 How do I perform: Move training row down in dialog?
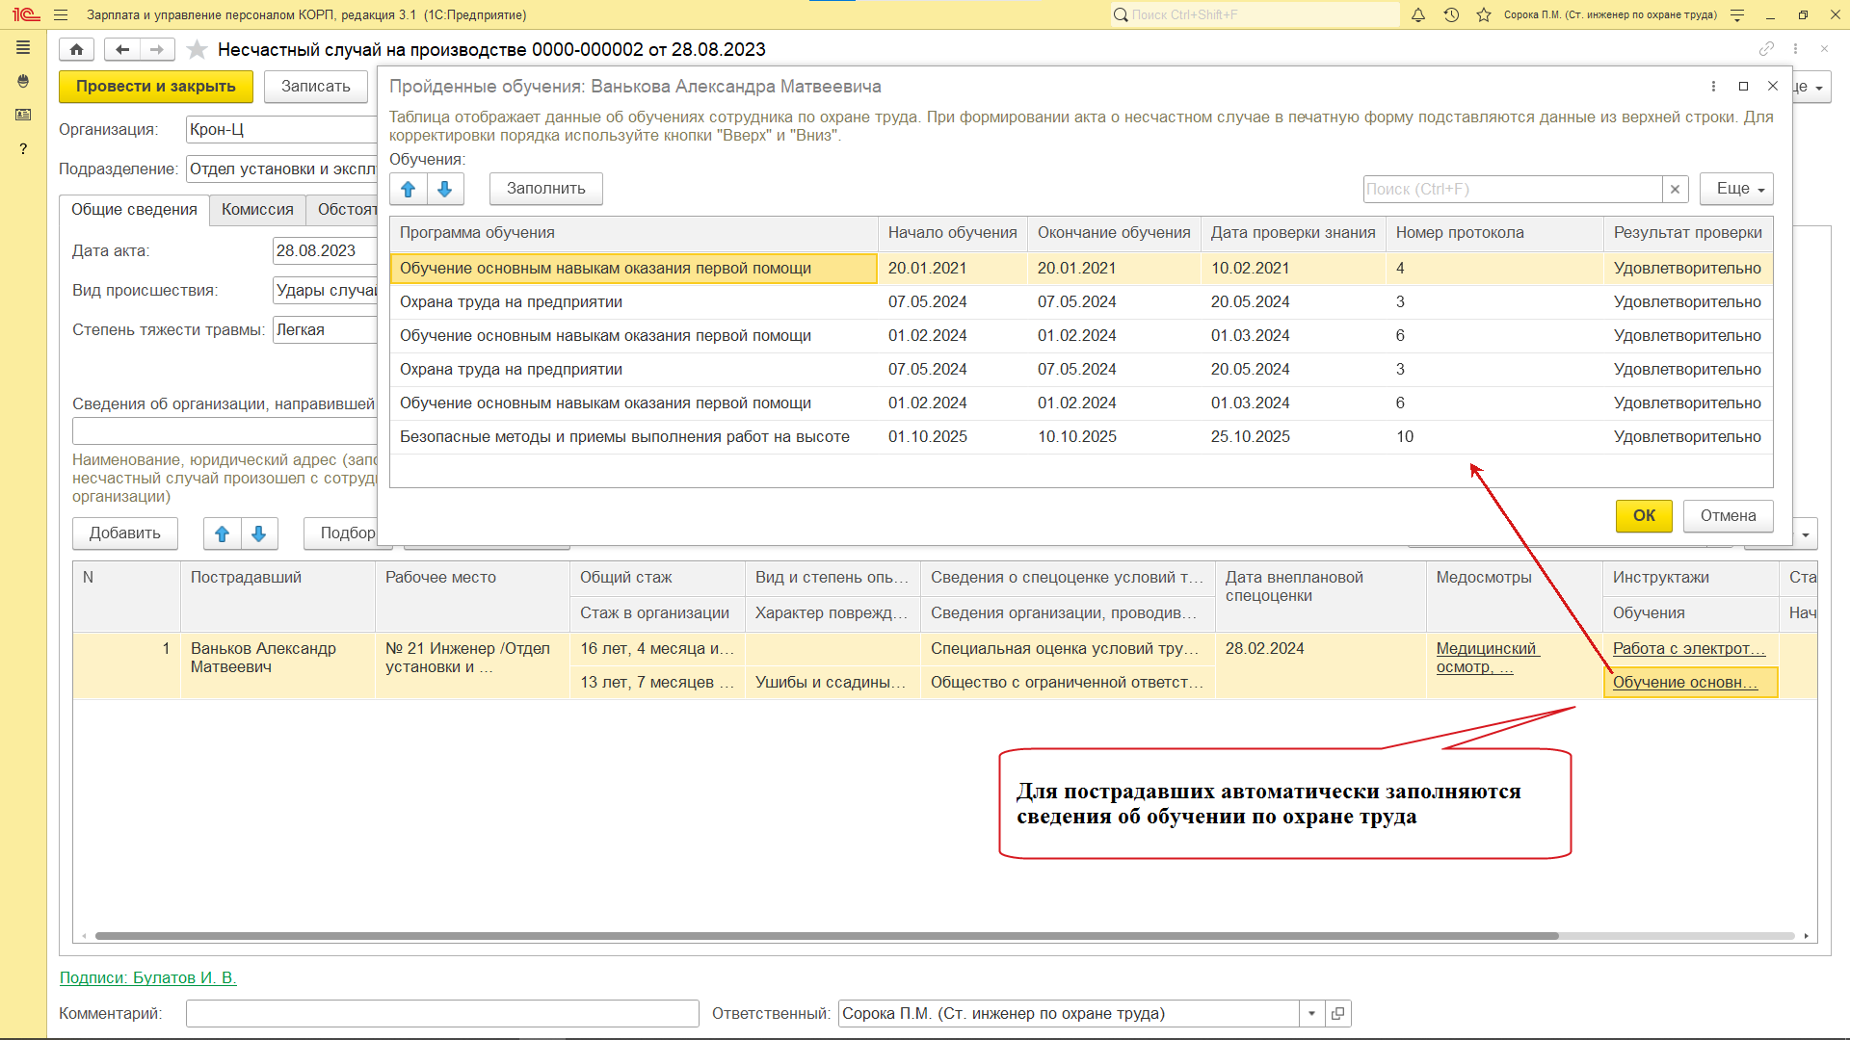[x=445, y=189]
